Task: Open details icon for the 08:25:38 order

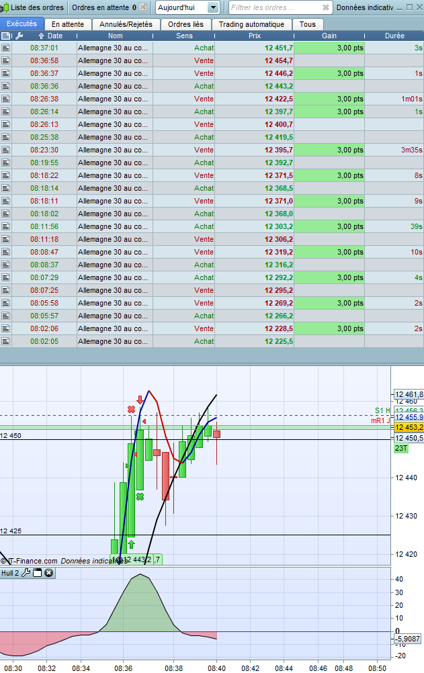Action: (5, 137)
